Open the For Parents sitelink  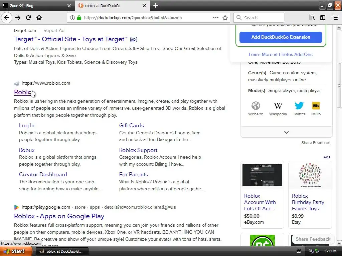pos(134,175)
